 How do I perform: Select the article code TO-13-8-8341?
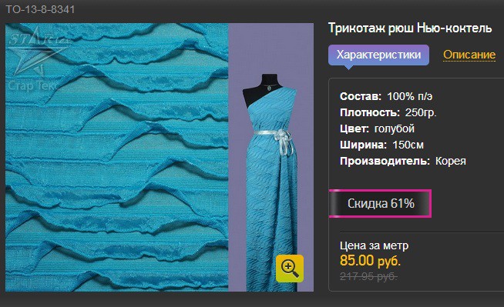point(40,9)
